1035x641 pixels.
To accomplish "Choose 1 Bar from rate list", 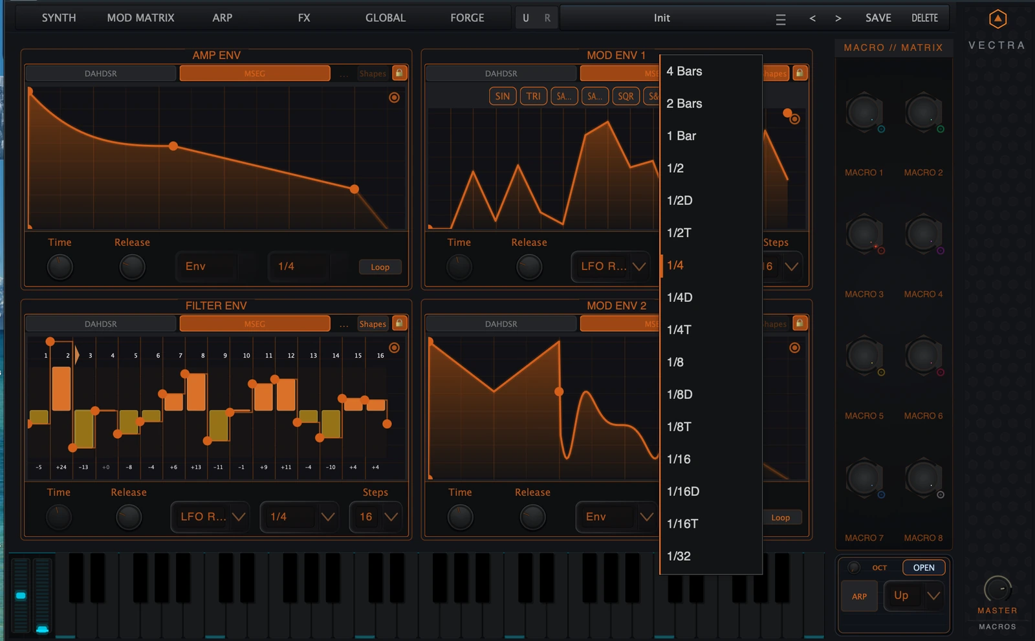I will (x=711, y=136).
